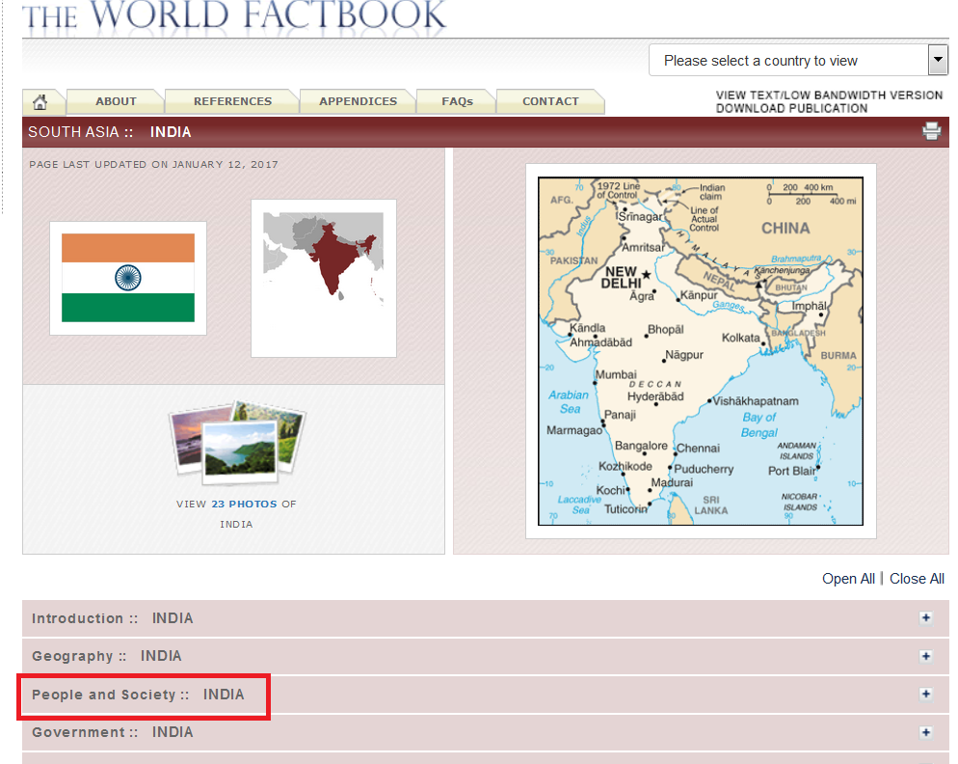Click the India locator map thumbnail
The height and width of the screenshot is (764, 958).
coord(324,279)
